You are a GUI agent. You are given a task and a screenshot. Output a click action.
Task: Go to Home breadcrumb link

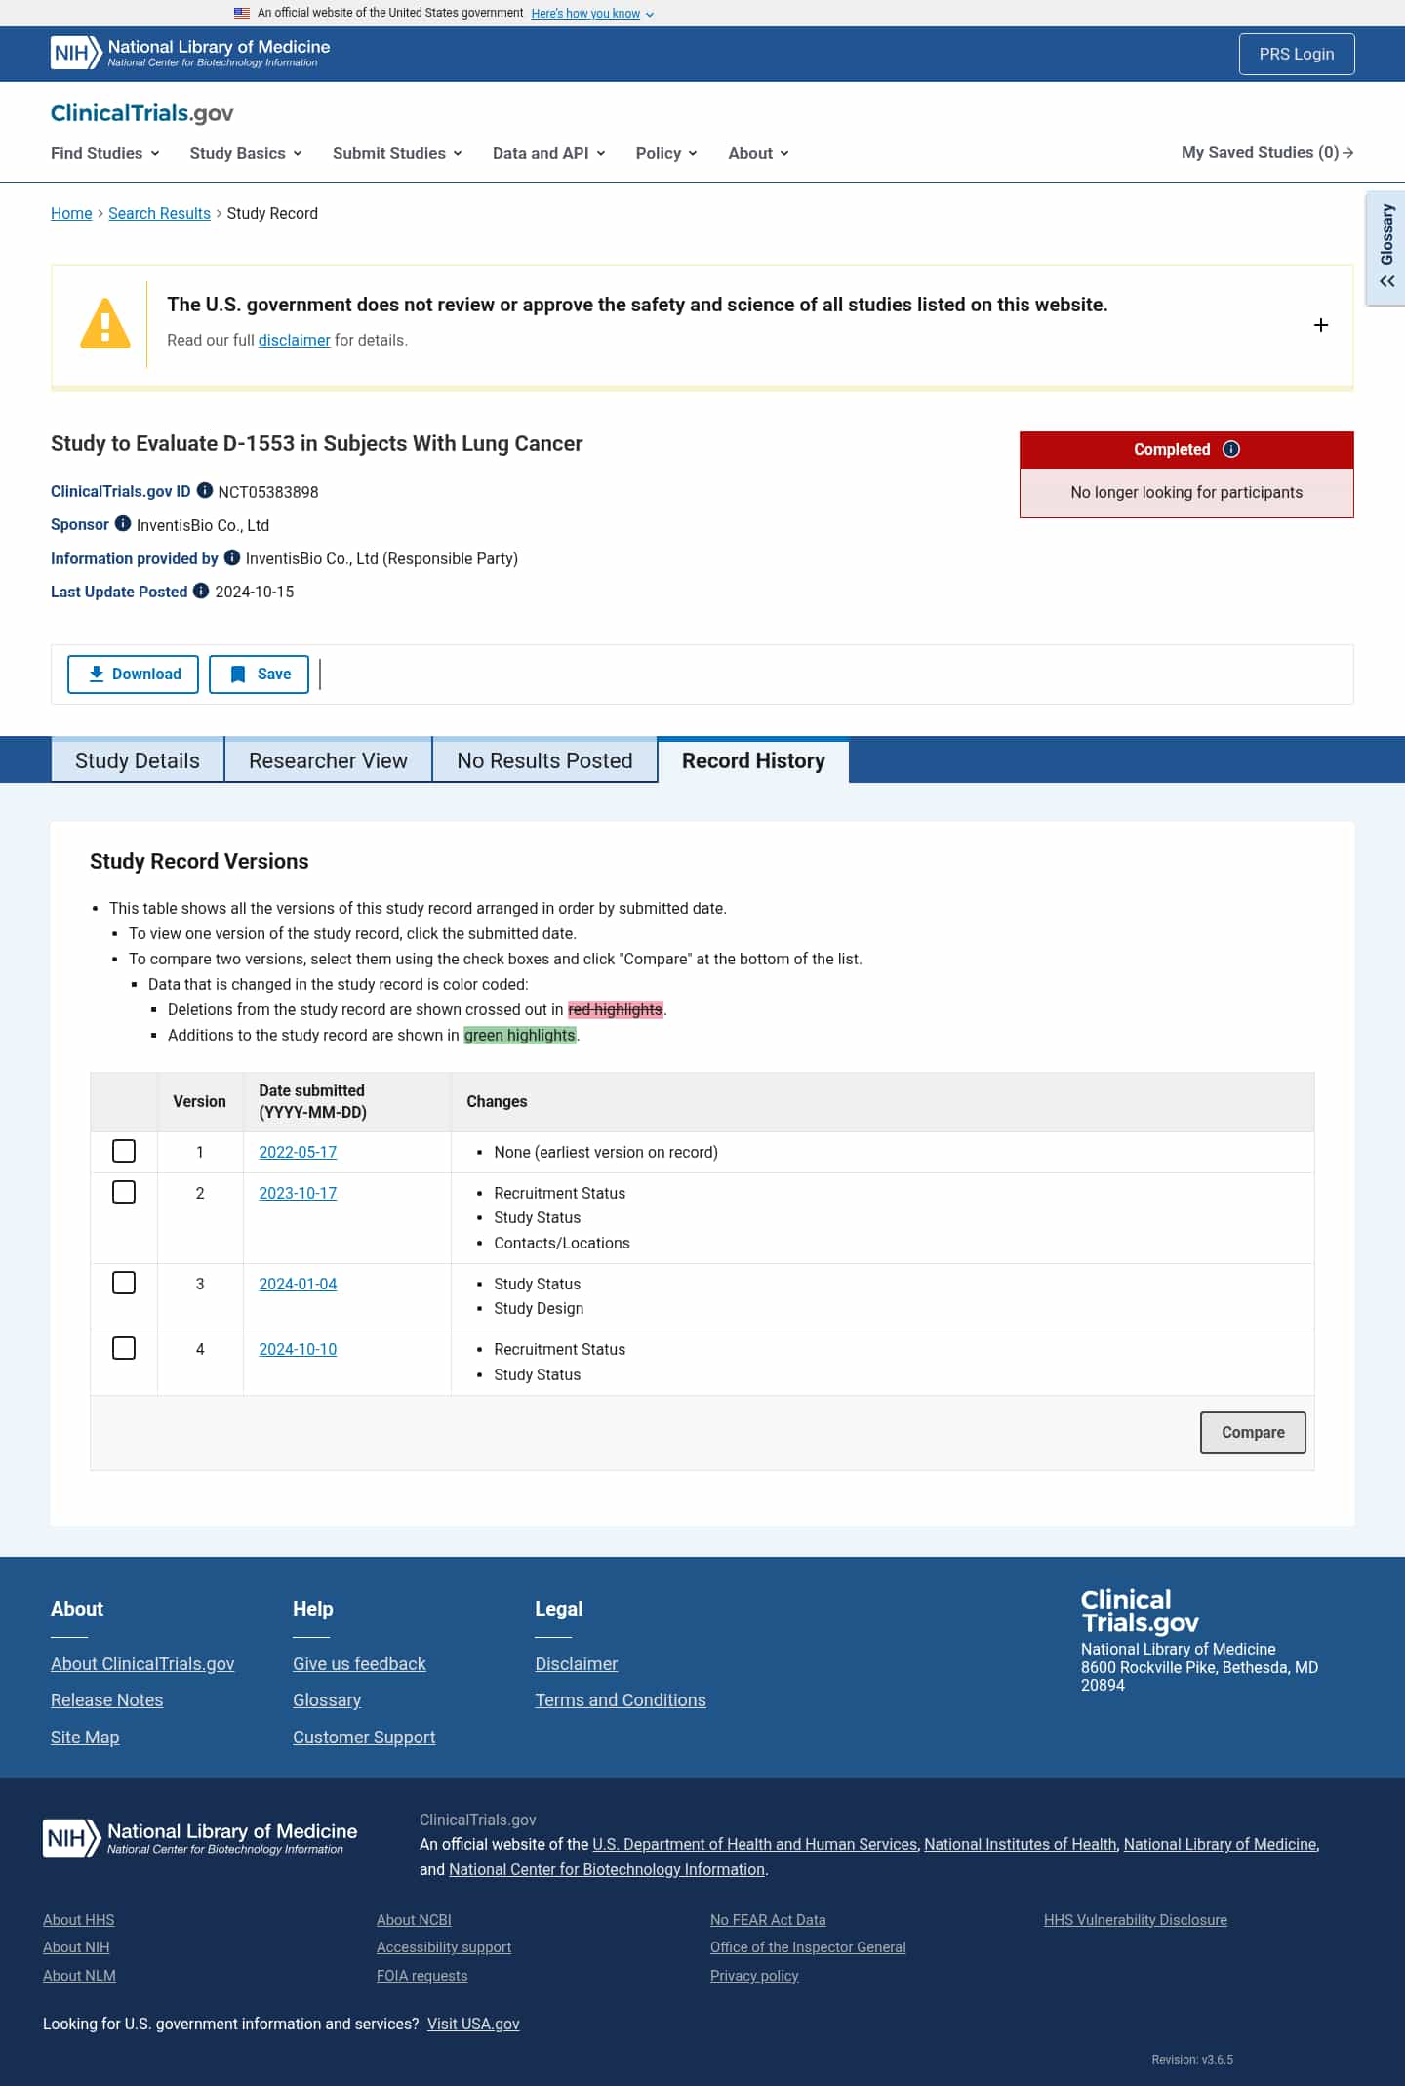point(71,213)
